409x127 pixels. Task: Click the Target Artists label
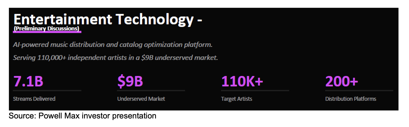[x=236, y=99]
